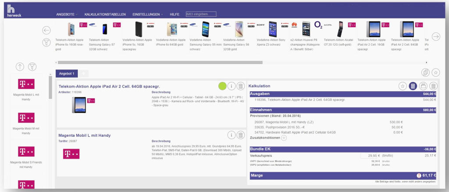
Task: Click the title Telekom-Aktion Apple iPad Air 2 Cell. 64GB
Action: 109,86
